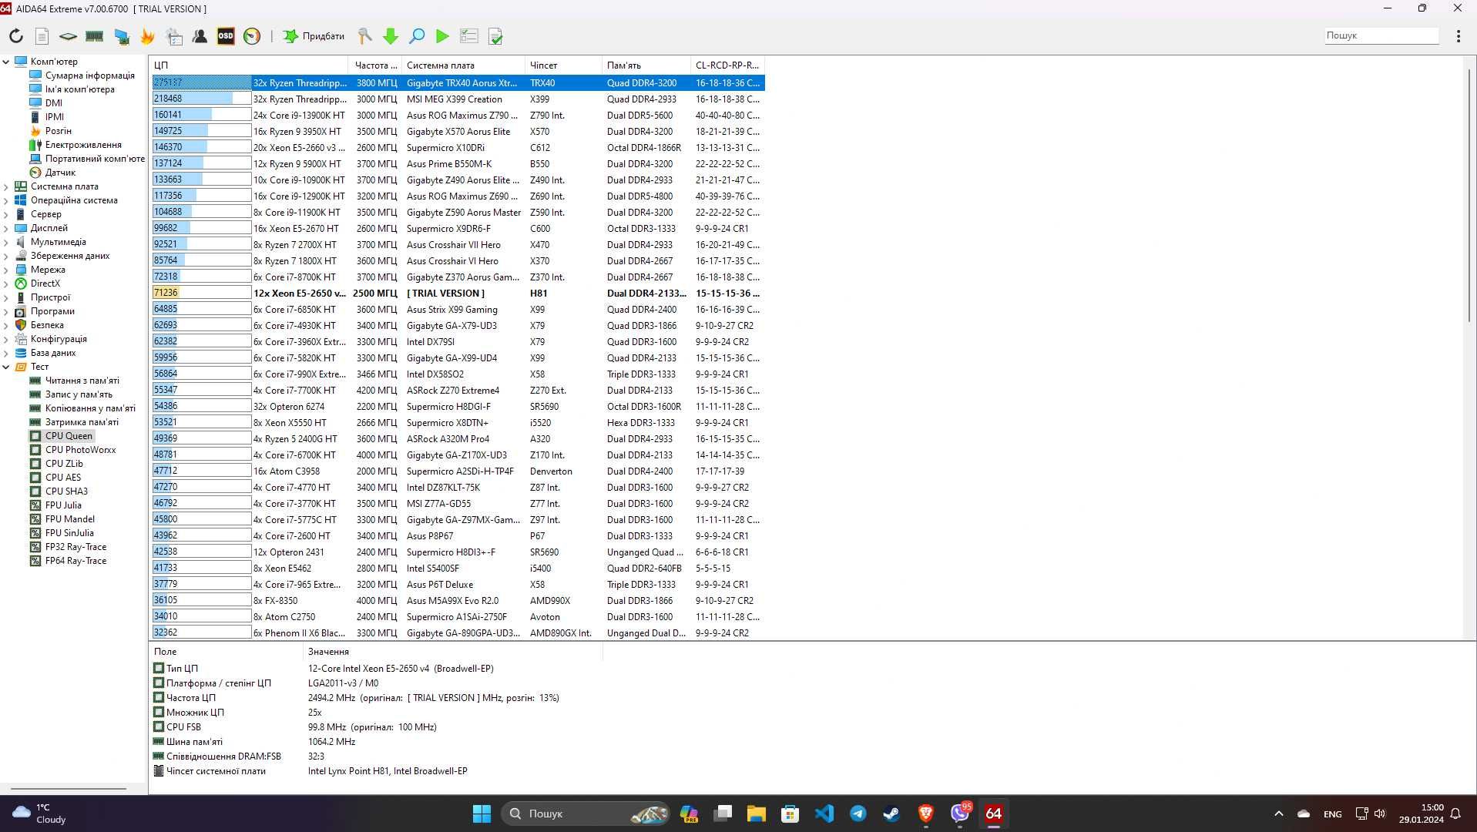Open the OSD panel icon
This screenshot has width=1477, height=832.
226,36
